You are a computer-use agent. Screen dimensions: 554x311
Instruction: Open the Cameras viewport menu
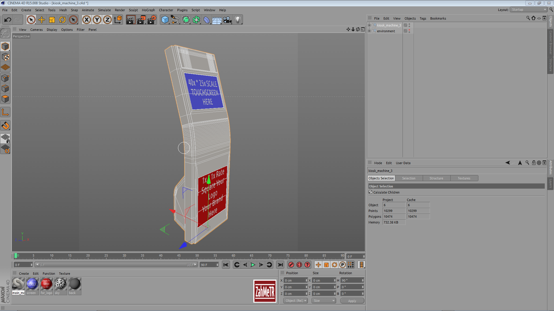[36, 30]
